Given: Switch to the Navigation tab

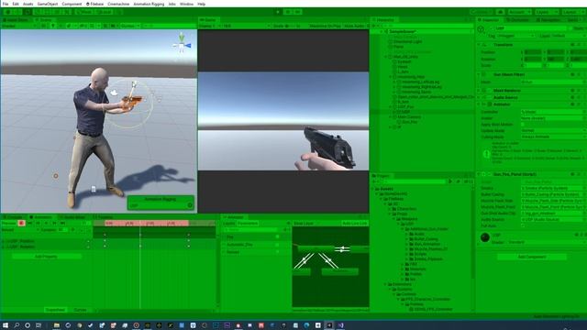Looking at the screenshot, I should 548,20.
